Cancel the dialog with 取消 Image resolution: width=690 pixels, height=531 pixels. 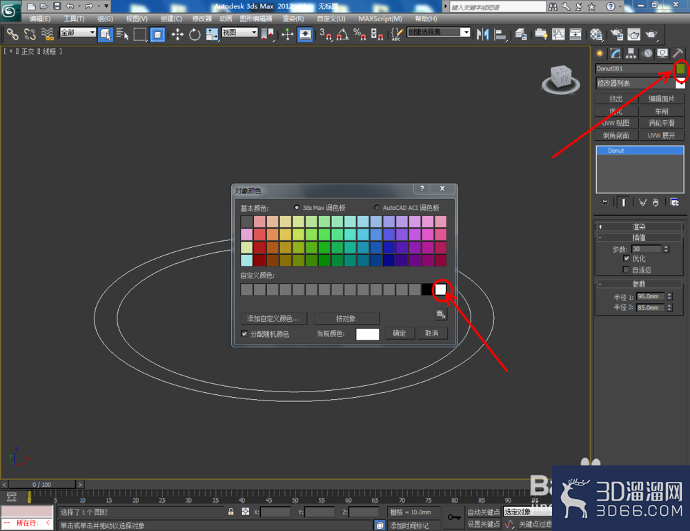[431, 334]
